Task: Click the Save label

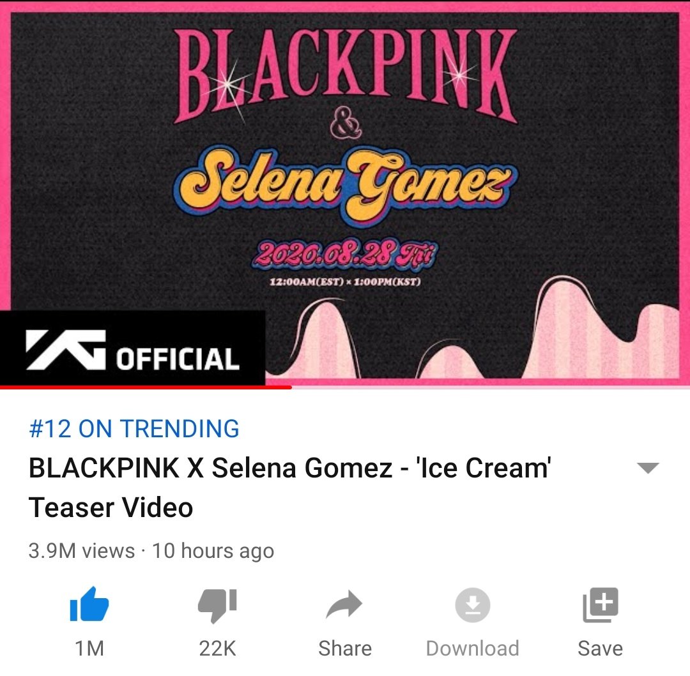Action: [600, 649]
